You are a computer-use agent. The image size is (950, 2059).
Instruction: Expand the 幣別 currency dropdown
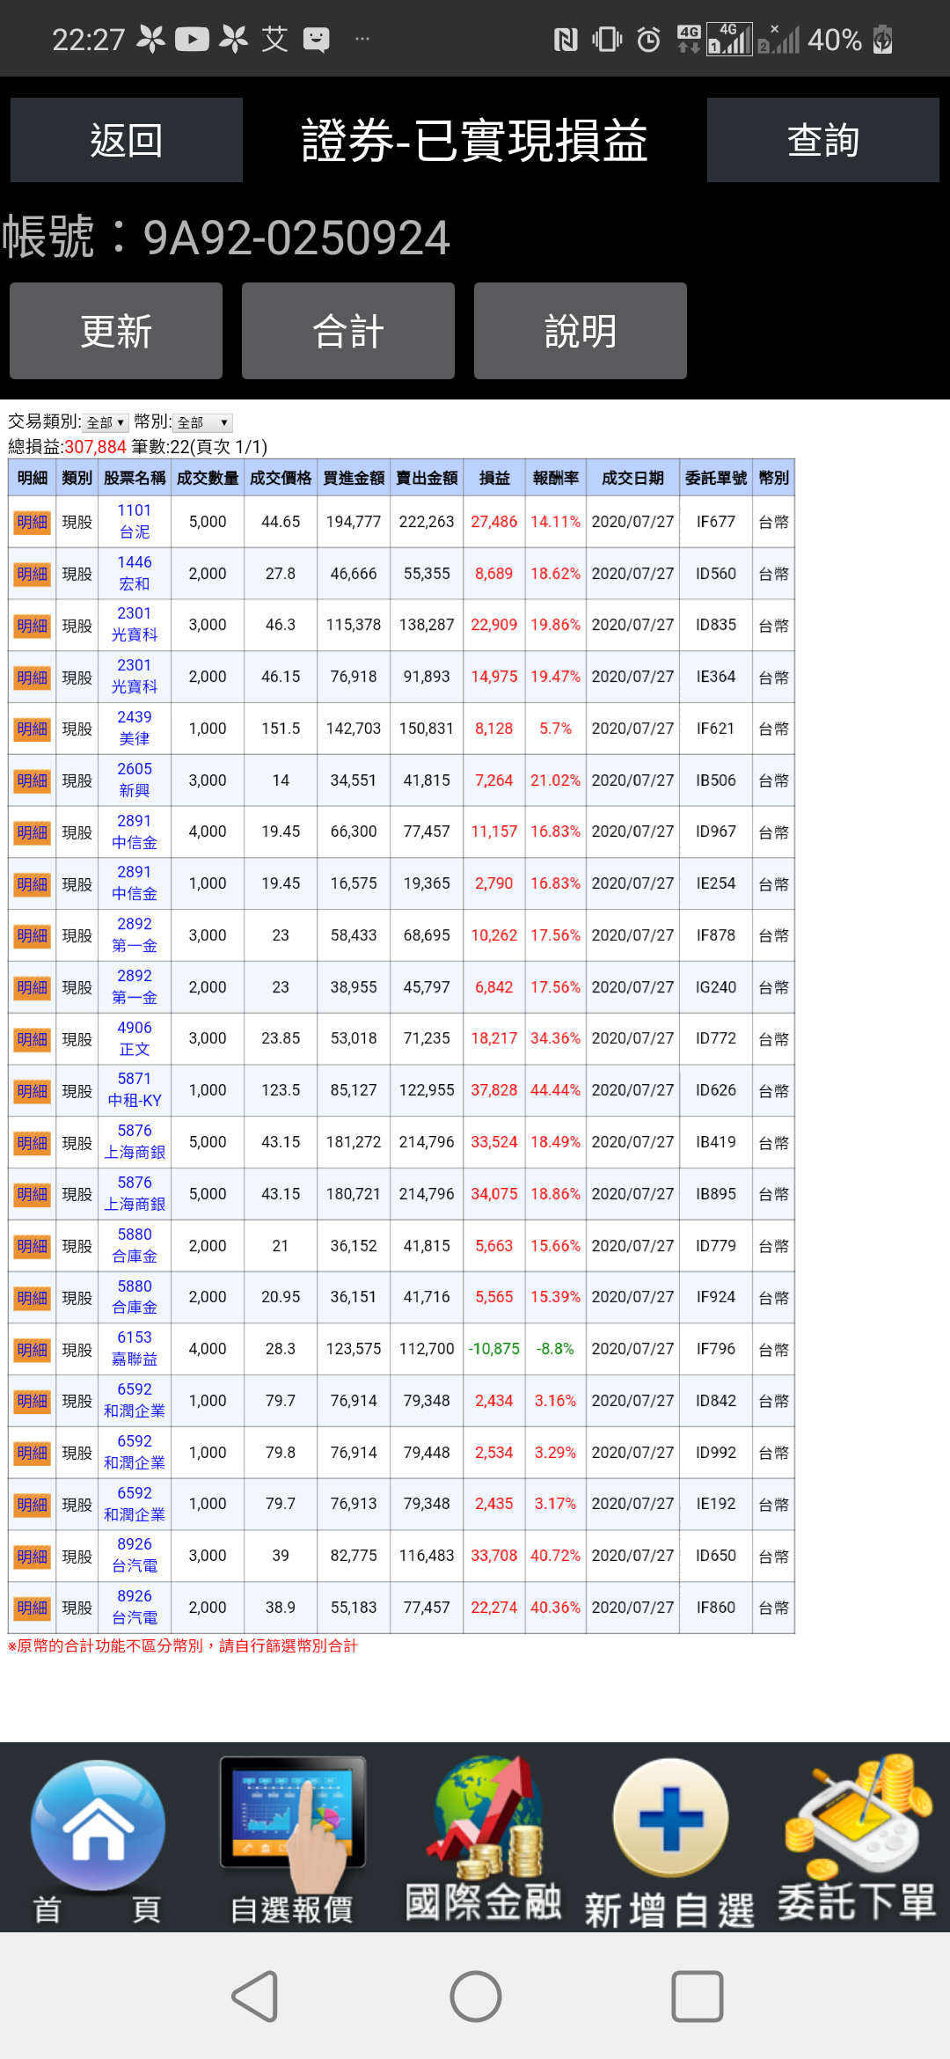tap(203, 422)
